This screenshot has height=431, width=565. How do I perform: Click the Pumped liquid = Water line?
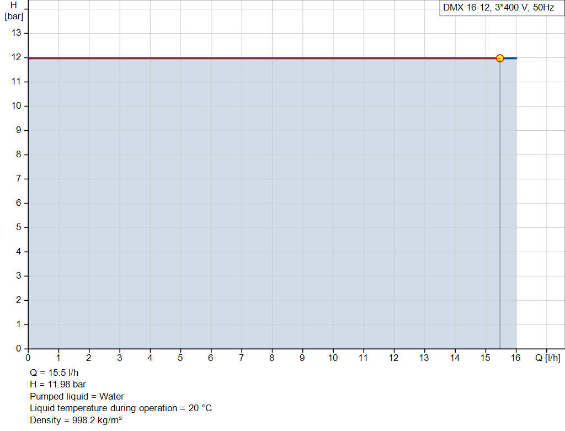pyautogui.click(x=77, y=396)
